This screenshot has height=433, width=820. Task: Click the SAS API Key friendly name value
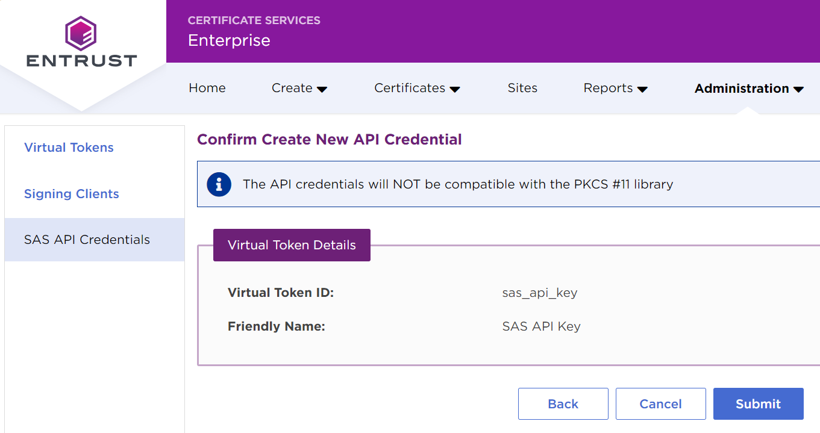541,326
